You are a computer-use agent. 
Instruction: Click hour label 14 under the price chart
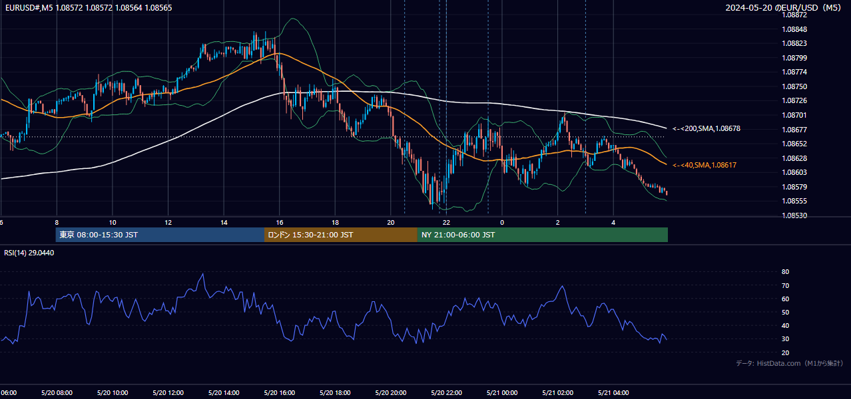coord(224,223)
